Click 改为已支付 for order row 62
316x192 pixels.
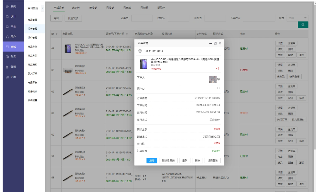pyautogui.click(x=299, y=120)
